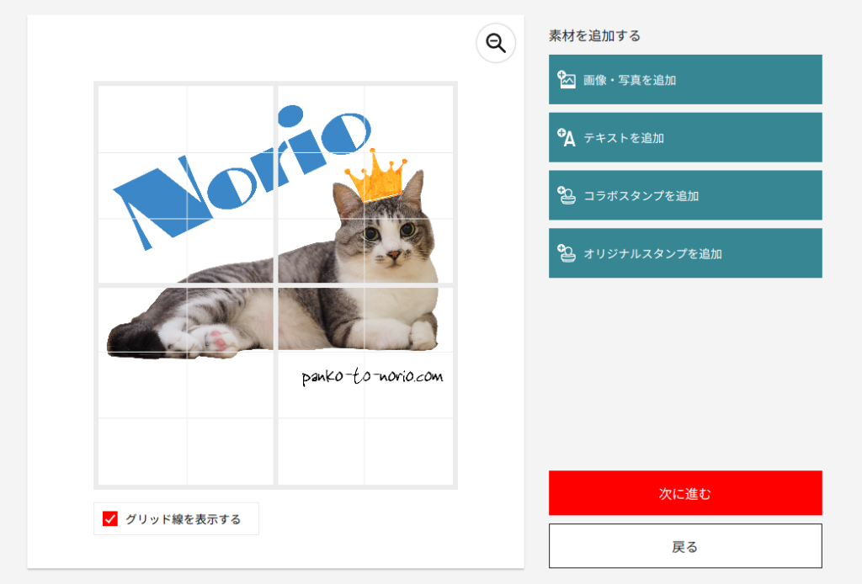
Task: Open オリジナルスタンプを追加
Action: click(685, 253)
